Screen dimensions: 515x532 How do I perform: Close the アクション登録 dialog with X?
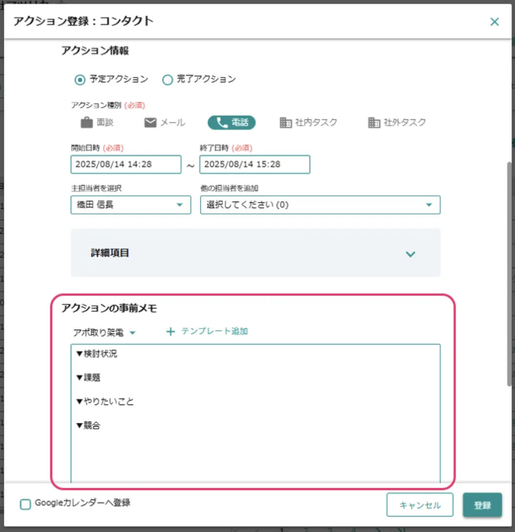[x=495, y=21]
